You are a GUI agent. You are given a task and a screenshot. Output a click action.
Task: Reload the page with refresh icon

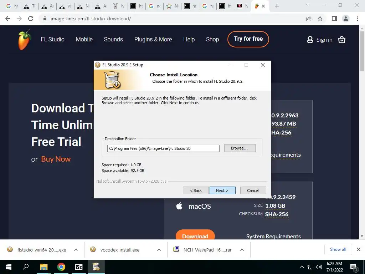tap(31, 19)
